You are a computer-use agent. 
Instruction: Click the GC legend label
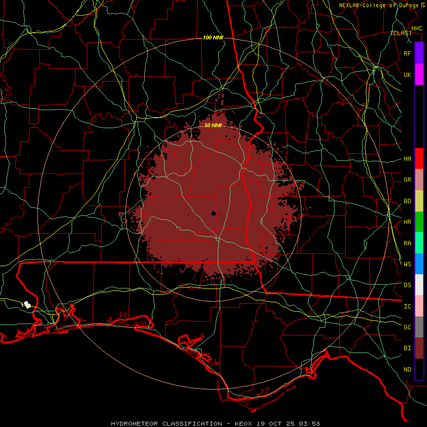(x=407, y=327)
